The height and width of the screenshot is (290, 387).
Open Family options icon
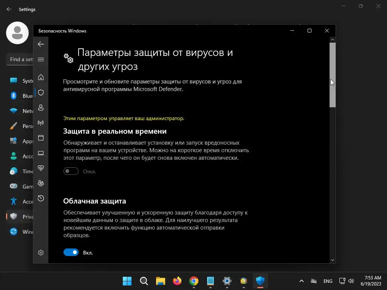point(41,183)
